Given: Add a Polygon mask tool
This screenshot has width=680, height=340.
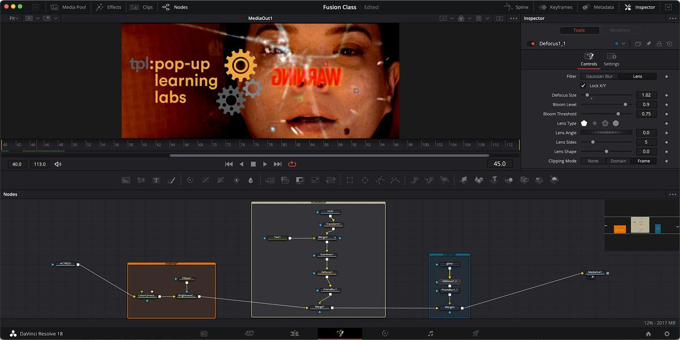Looking at the screenshot, I should click(380, 180).
